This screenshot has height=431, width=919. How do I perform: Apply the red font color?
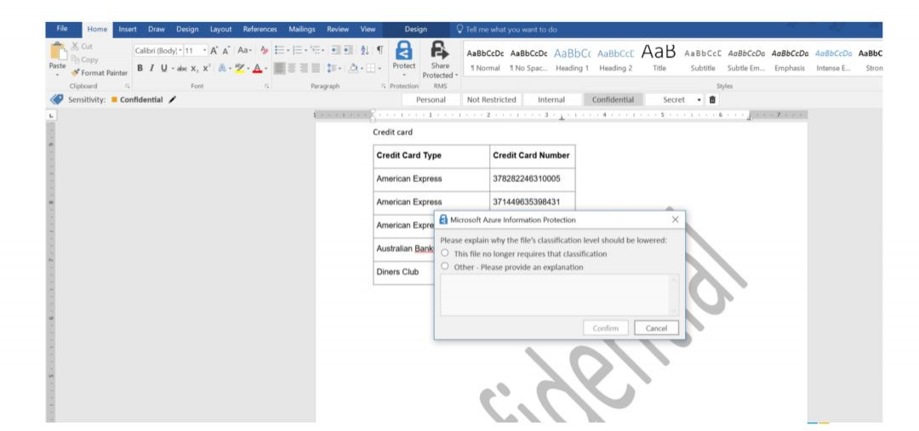(x=256, y=69)
